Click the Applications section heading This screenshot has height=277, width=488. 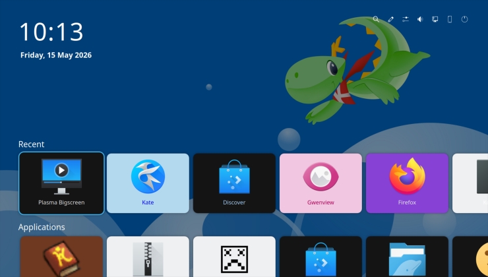[x=42, y=227]
